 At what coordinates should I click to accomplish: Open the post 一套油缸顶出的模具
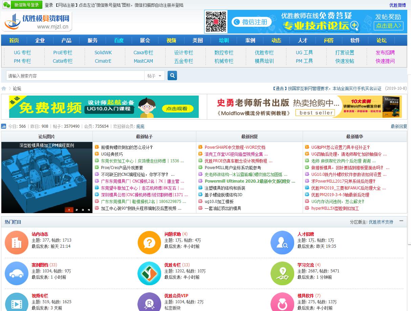[x=223, y=208]
